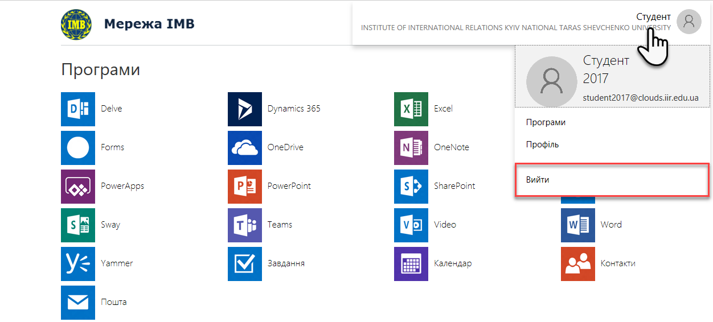Click the Студент name in header
This screenshot has height=322, width=713.
(654, 16)
